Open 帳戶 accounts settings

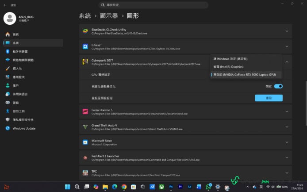(33, 85)
